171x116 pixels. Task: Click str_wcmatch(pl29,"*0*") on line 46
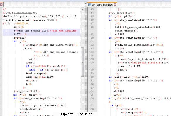tap(138, 20)
